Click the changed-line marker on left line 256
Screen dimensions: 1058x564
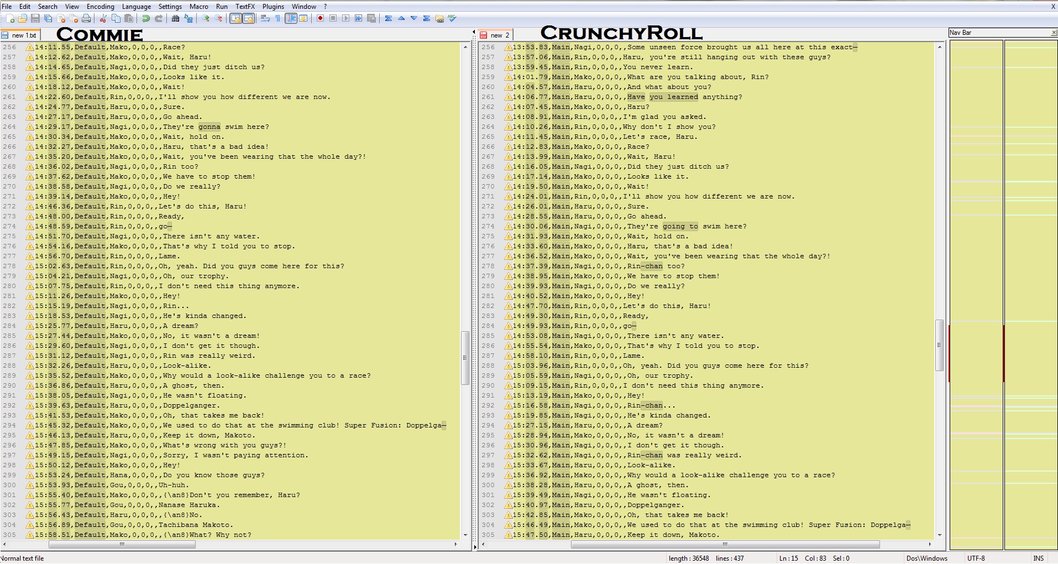[x=30, y=48]
